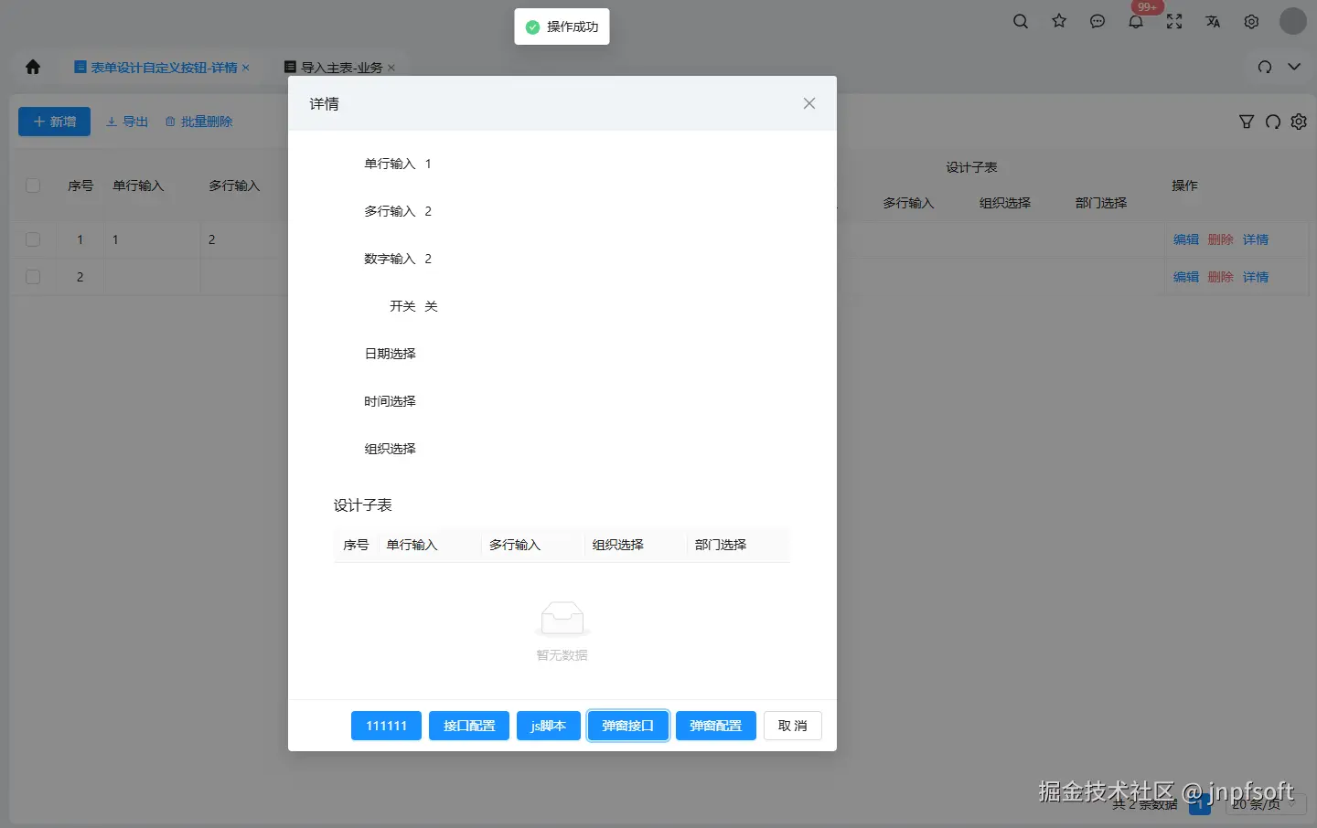This screenshot has width=1317, height=828.
Task: Open the table filter funnel icon
Action: coord(1247,122)
